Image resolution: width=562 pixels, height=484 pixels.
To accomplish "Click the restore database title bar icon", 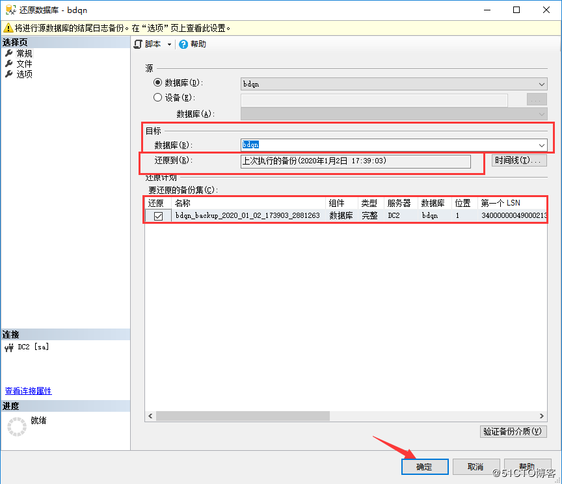I will (x=11, y=10).
